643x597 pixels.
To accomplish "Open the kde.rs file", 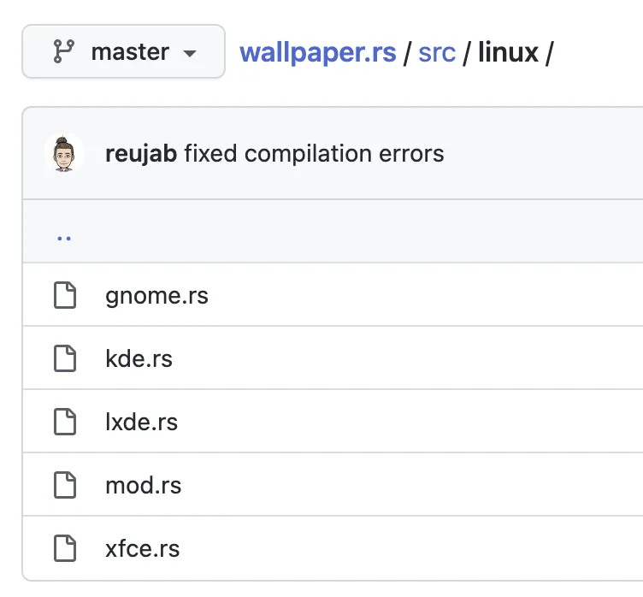I will coord(139,359).
